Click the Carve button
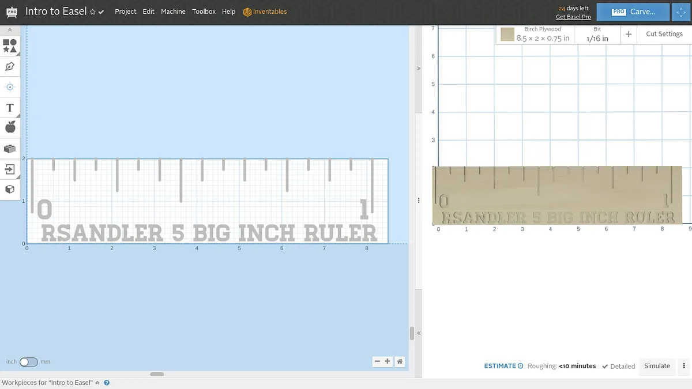This screenshot has width=692, height=389. tap(633, 12)
